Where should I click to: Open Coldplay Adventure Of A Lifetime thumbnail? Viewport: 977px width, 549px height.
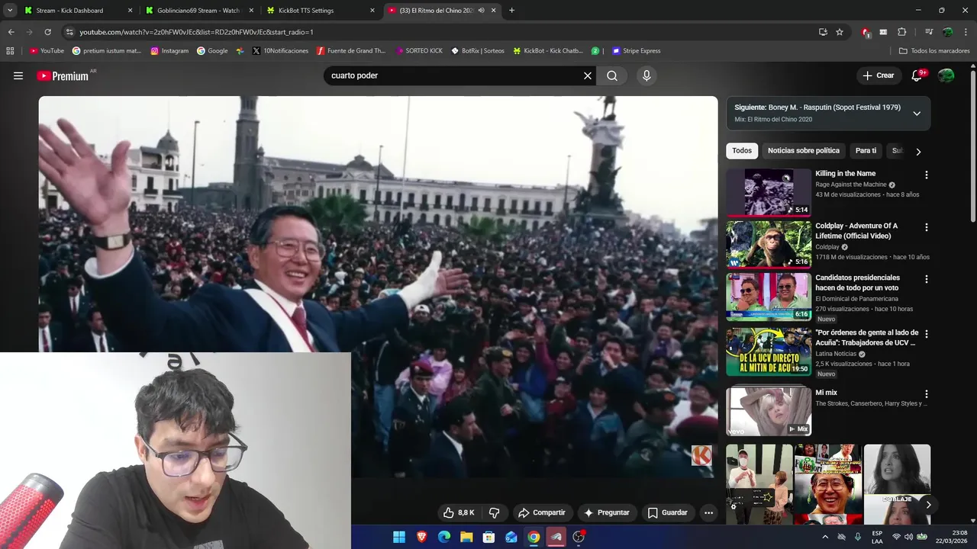769,244
